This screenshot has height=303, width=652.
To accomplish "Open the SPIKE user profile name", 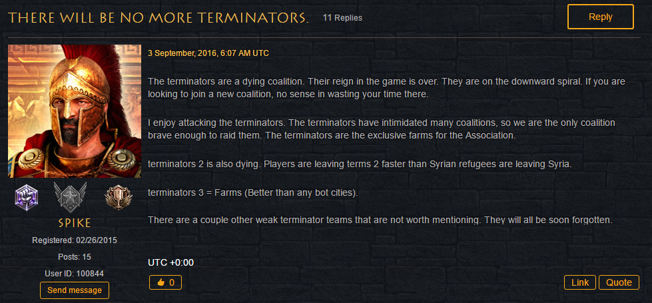I will tap(75, 223).
